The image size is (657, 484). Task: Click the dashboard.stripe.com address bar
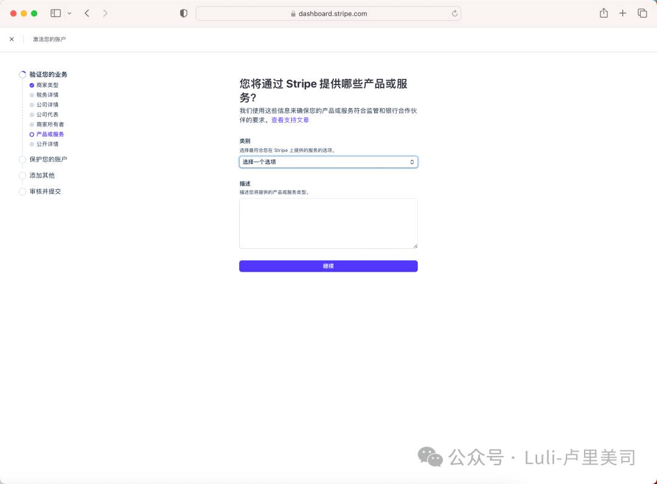(x=328, y=13)
